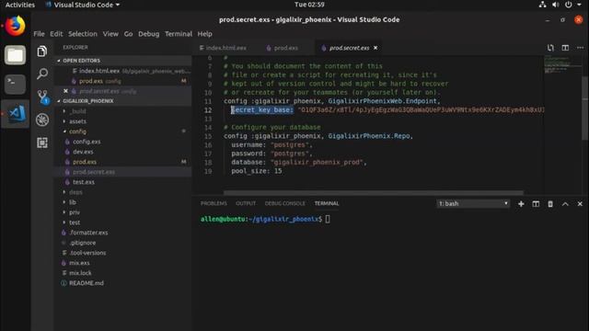589x331 pixels.
Task: Select bash terminal dropdown
Action: click(473, 204)
